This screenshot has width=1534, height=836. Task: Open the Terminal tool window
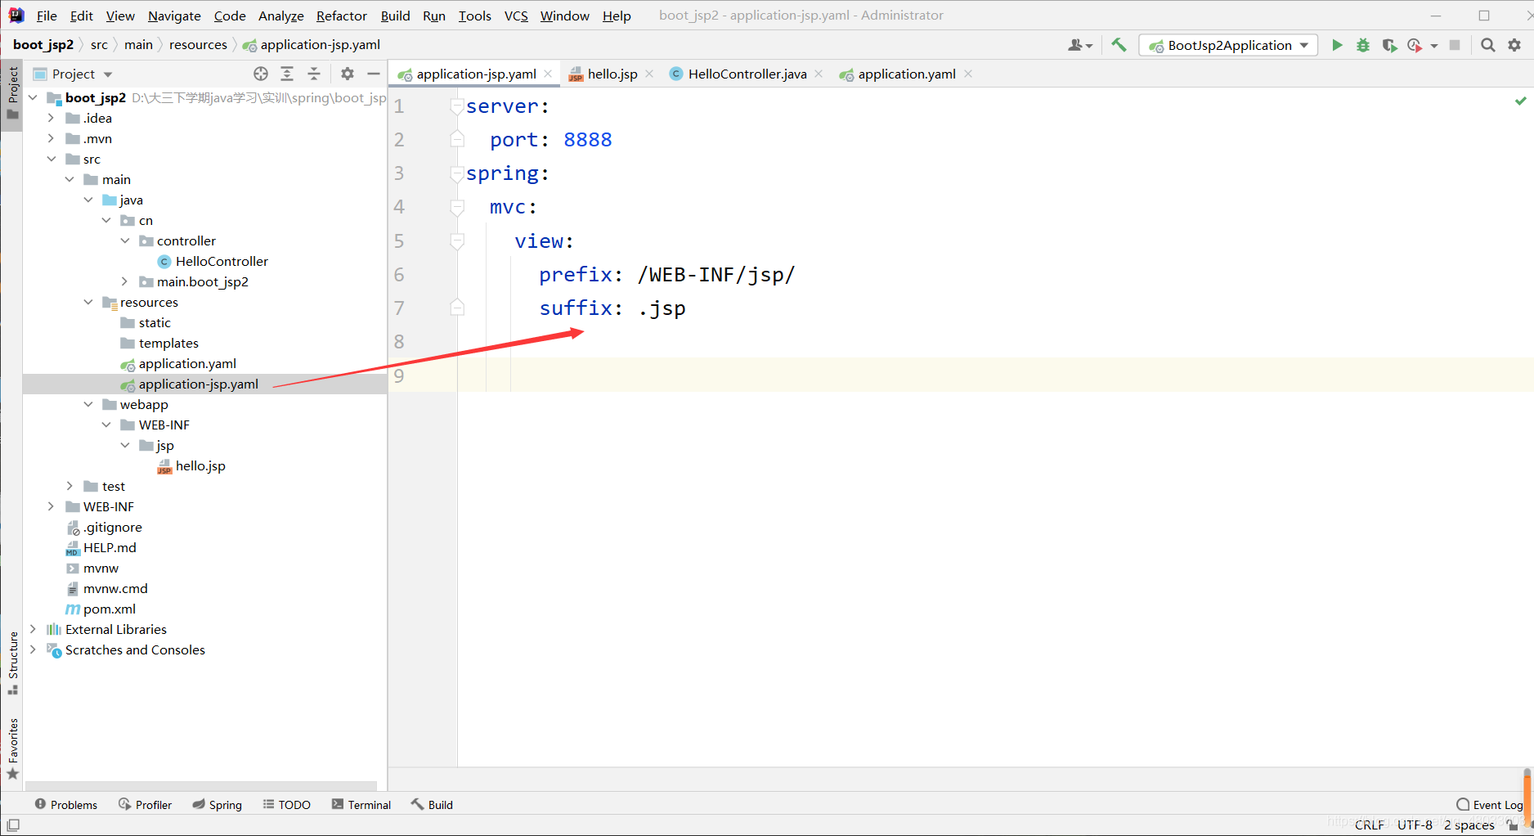tap(361, 805)
